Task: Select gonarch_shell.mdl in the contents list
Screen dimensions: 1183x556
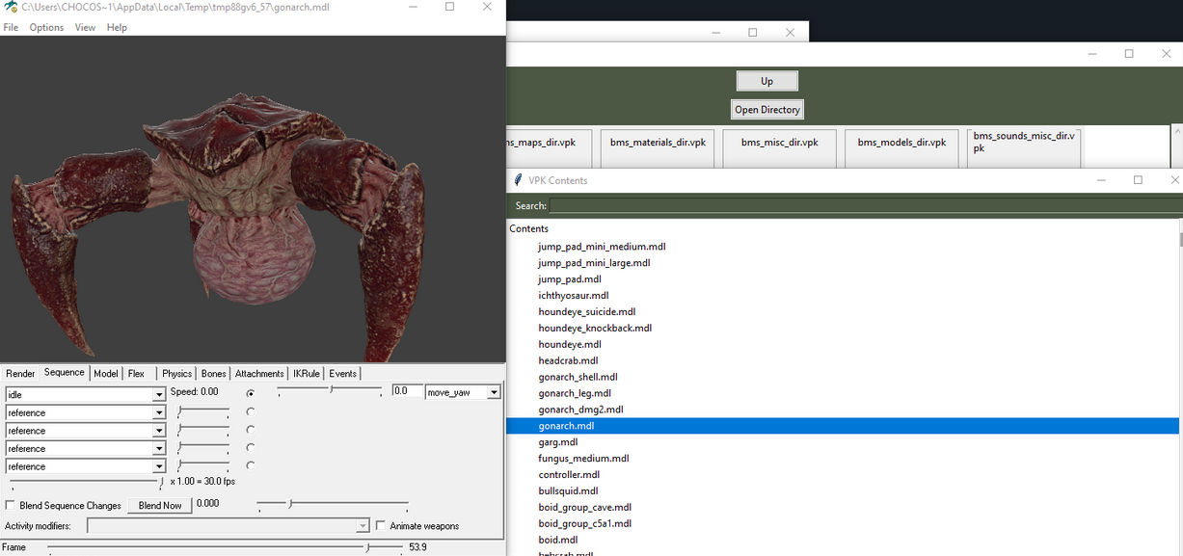Action: (578, 377)
